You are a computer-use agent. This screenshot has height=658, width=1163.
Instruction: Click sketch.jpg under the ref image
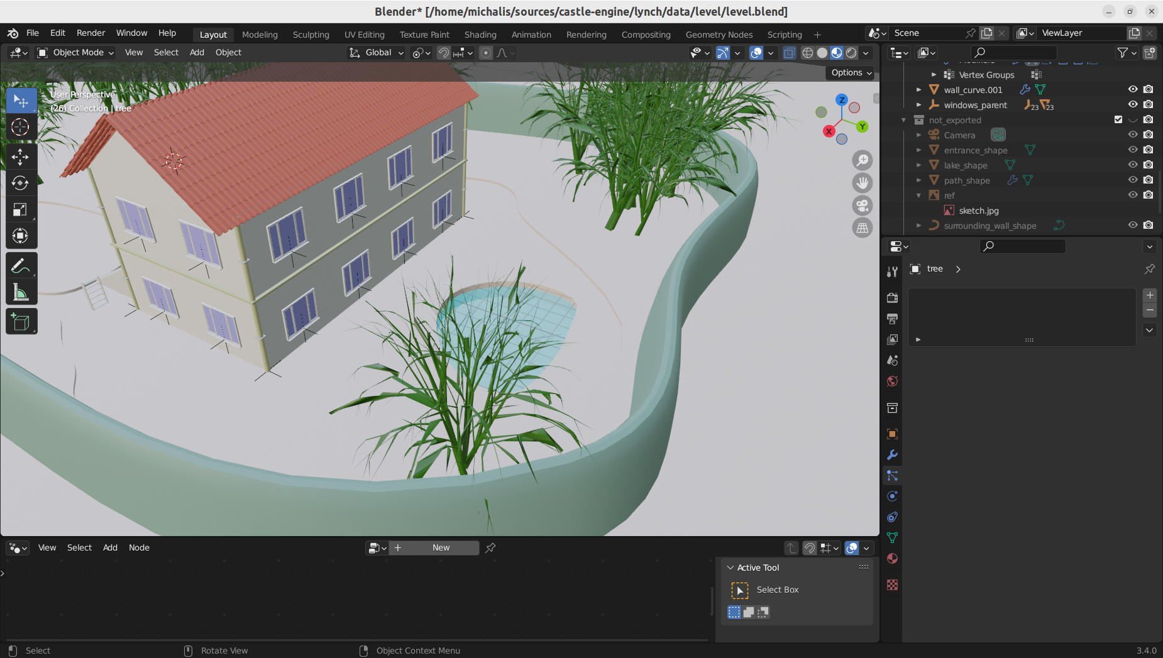(x=979, y=211)
